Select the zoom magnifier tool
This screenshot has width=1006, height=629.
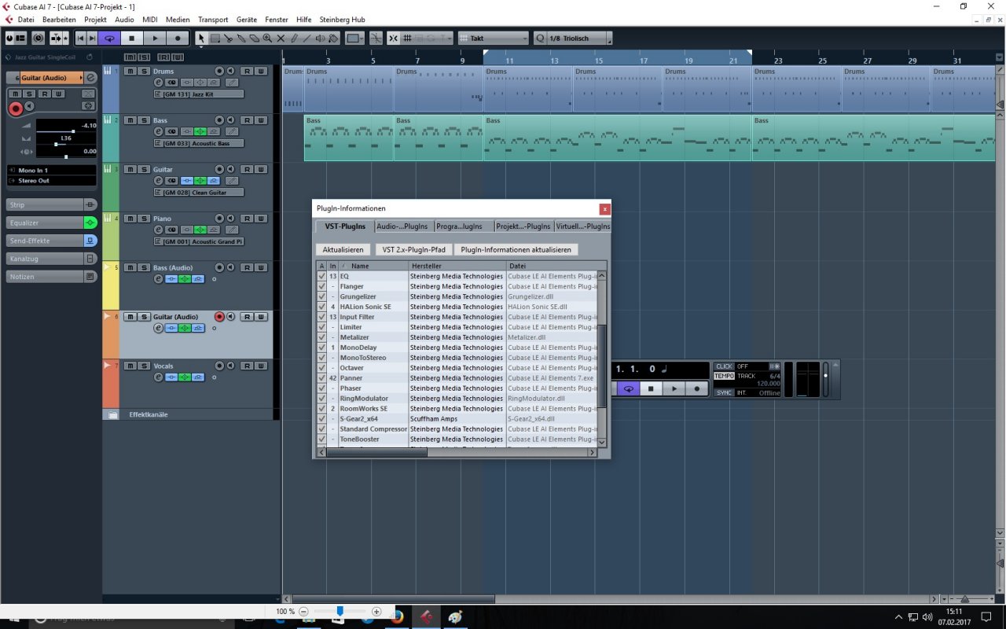coord(267,38)
